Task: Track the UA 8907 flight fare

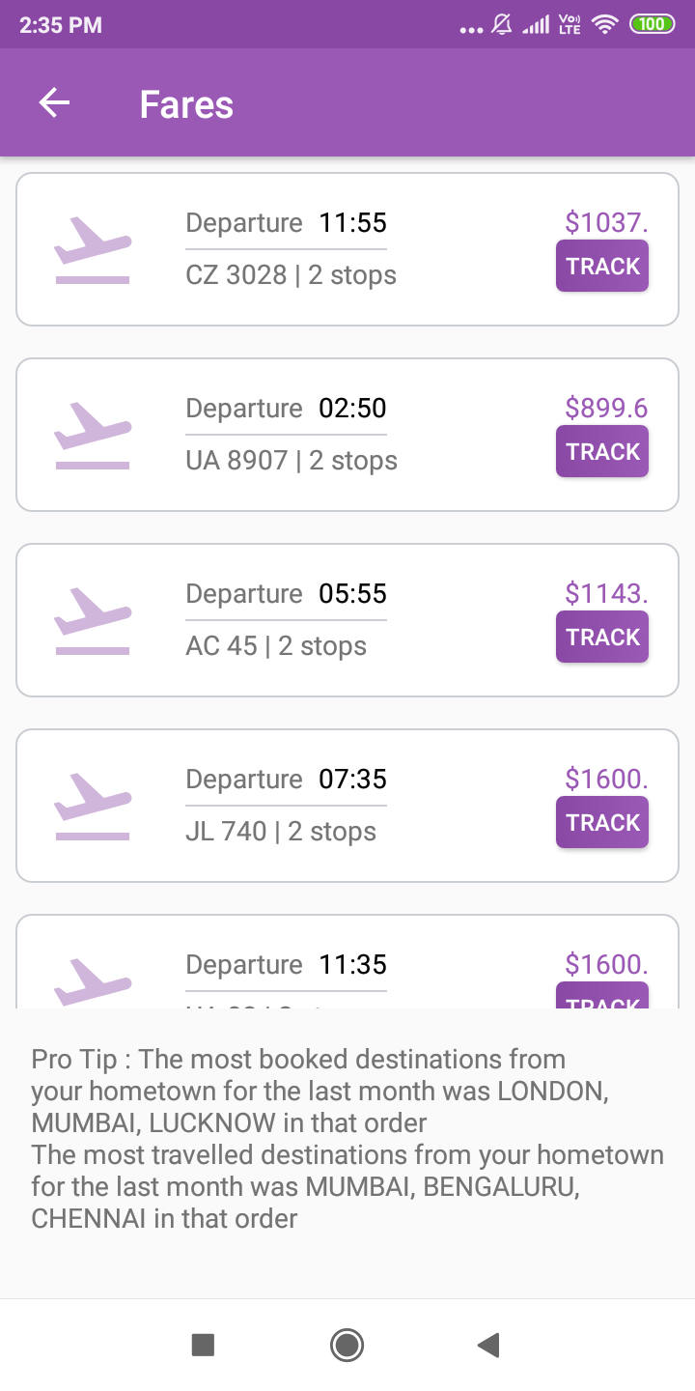Action: point(602,452)
